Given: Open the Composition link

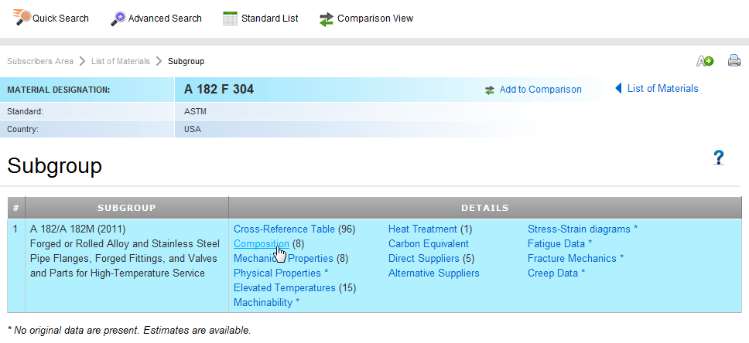Looking at the screenshot, I should [262, 244].
